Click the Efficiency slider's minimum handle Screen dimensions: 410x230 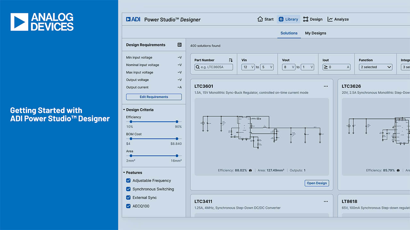coord(131,122)
